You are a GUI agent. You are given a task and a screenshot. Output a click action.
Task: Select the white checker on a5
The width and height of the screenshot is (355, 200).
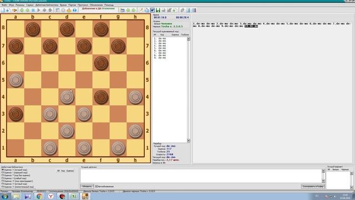click(16, 80)
